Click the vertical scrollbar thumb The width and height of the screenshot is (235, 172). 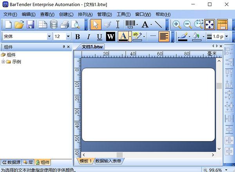click(219, 86)
